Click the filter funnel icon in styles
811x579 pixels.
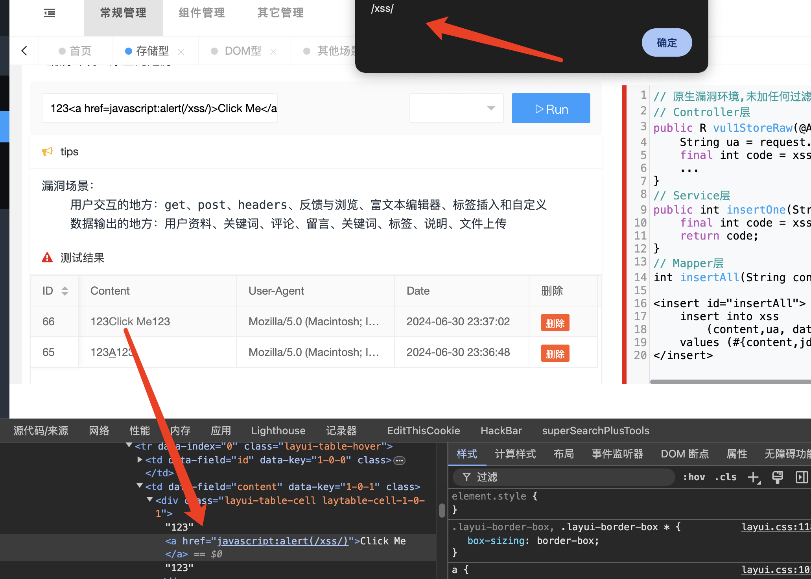point(466,477)
